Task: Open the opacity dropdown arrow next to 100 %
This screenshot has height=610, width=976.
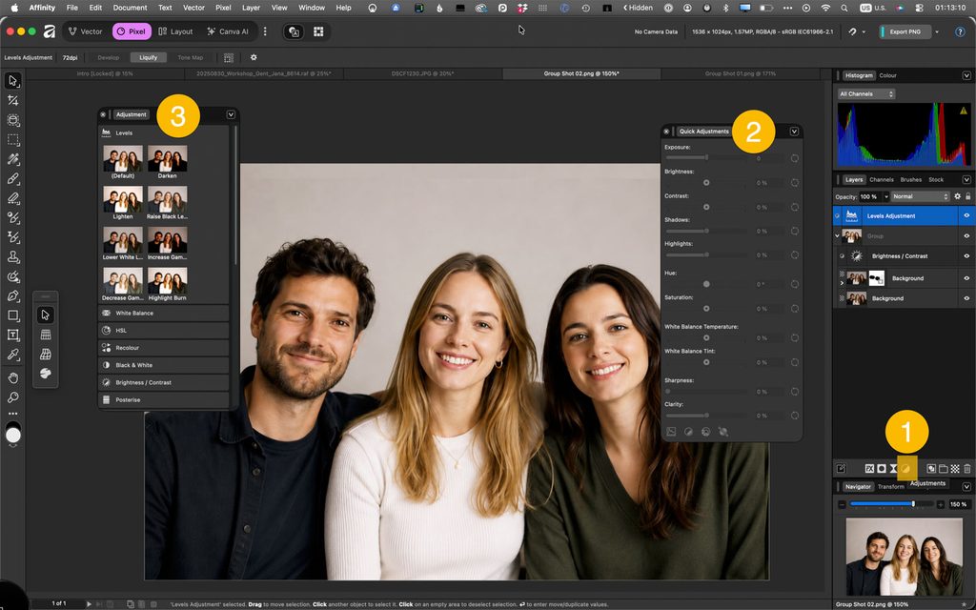Action: tap(885, 196)
